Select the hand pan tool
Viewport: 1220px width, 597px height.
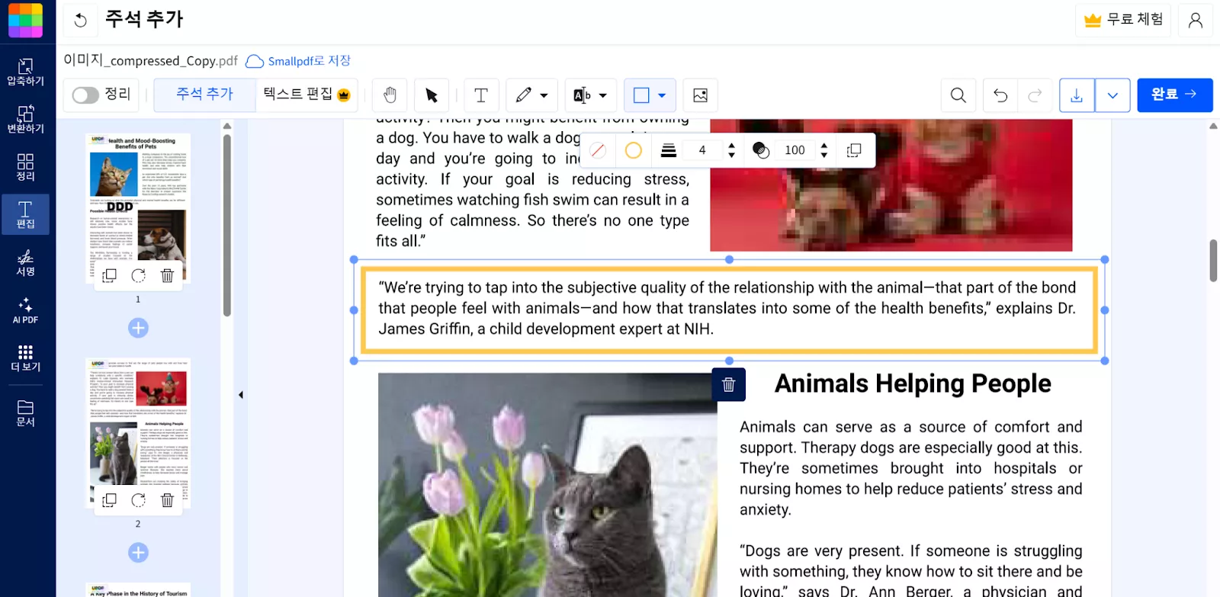point(390,95)
